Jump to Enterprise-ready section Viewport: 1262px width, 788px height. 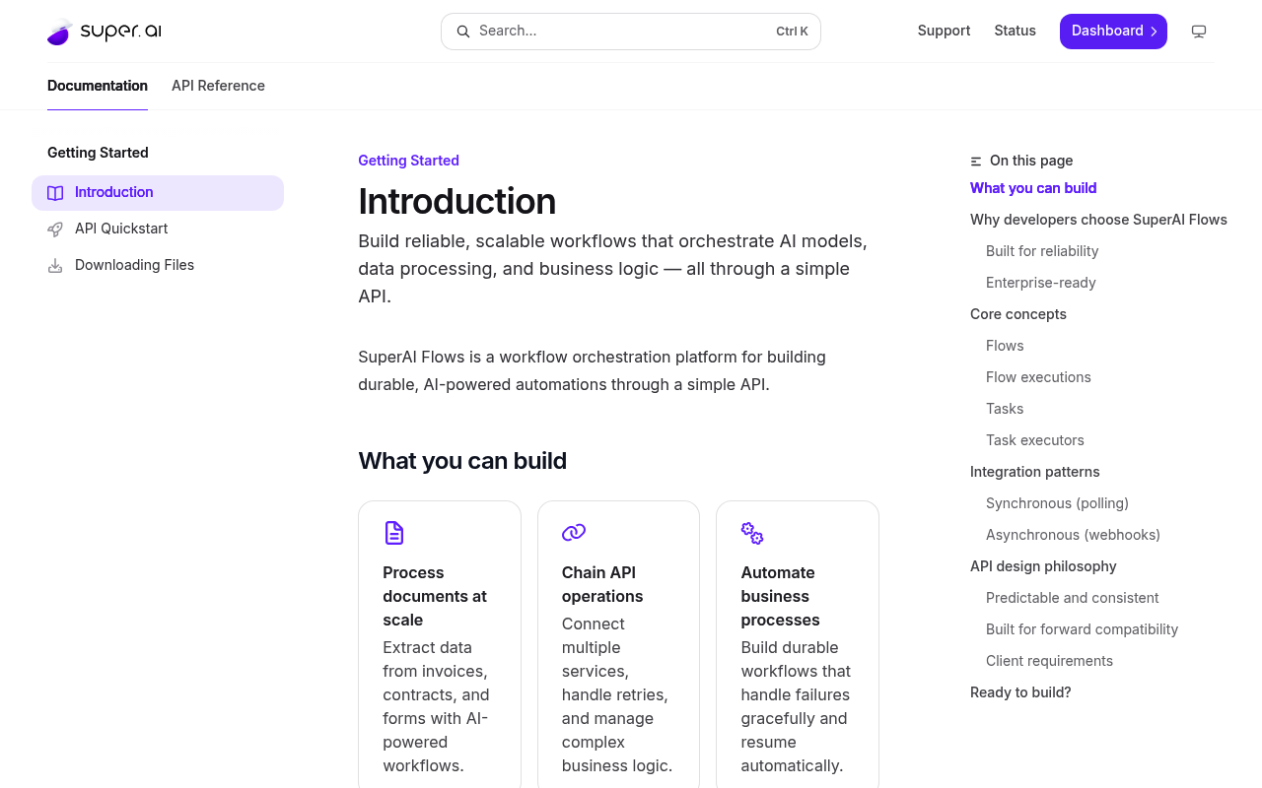1041,283
